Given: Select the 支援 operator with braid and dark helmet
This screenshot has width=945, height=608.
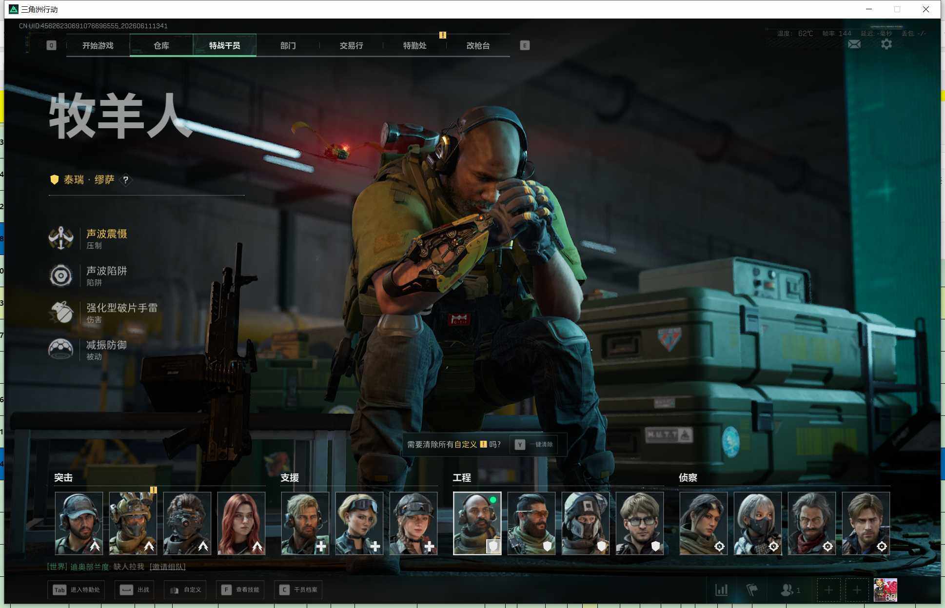Looking at the screenshot, I should [413, 523].
